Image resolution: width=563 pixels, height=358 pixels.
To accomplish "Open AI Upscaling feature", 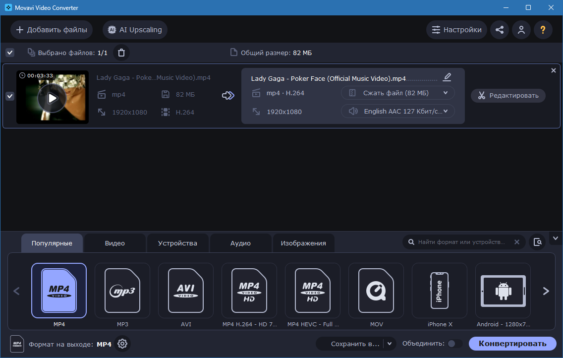I will [x=135, y=30].
